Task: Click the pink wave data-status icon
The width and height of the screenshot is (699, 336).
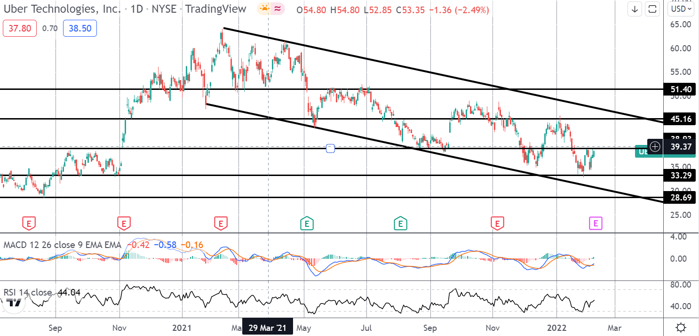Action: point(278,9)
